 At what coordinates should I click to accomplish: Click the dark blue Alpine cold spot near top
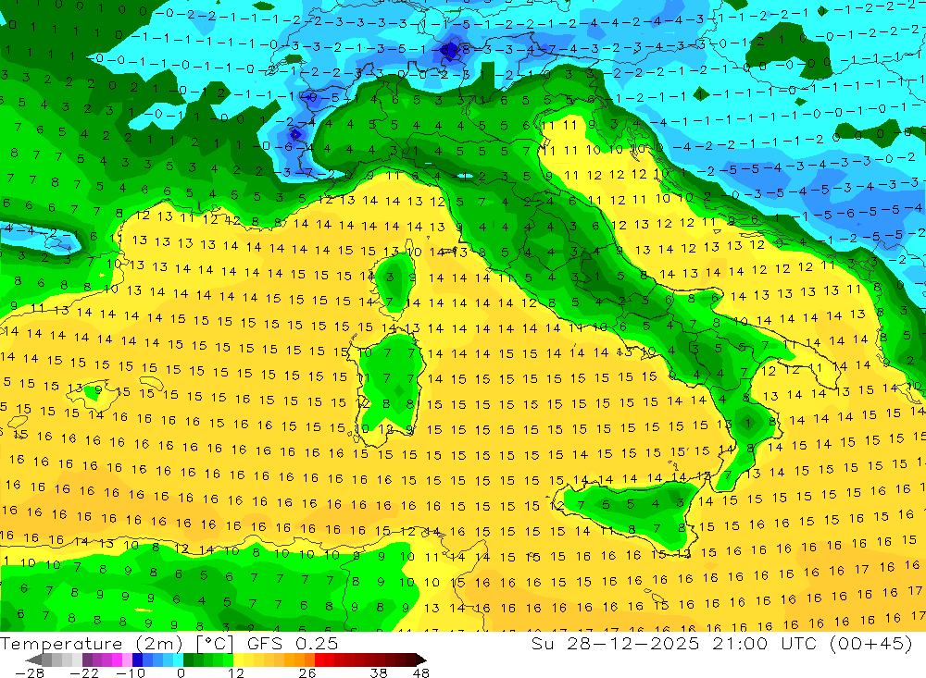[451, 50]
